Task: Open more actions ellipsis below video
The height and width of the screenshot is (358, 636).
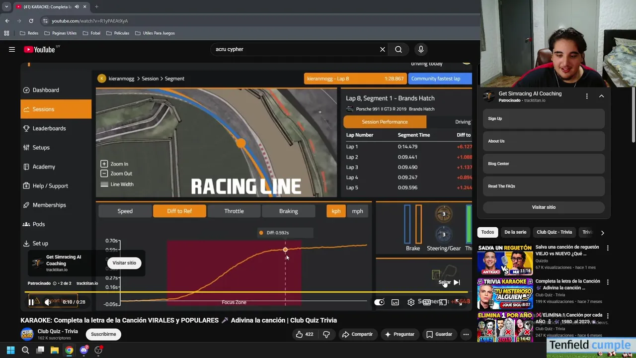Action: point(466,334)
